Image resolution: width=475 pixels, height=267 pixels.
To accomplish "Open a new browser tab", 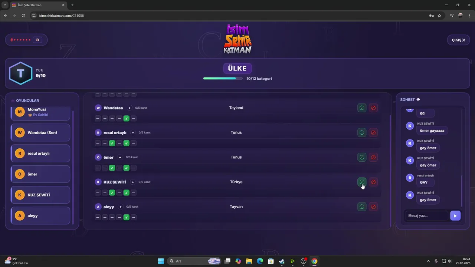I will (72, 5).
